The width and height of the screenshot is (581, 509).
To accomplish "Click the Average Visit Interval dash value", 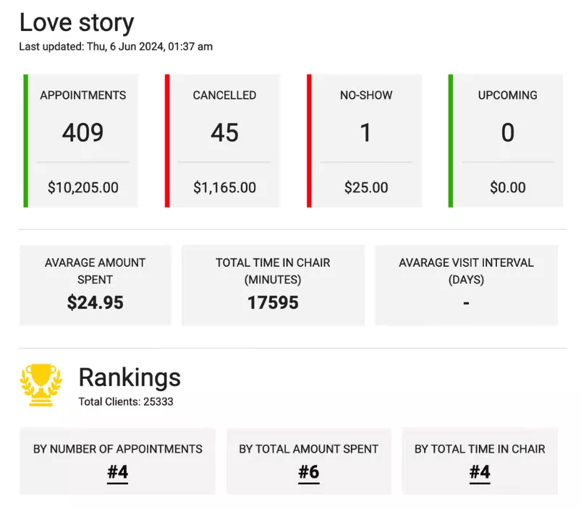I will (x=466, y=303).
